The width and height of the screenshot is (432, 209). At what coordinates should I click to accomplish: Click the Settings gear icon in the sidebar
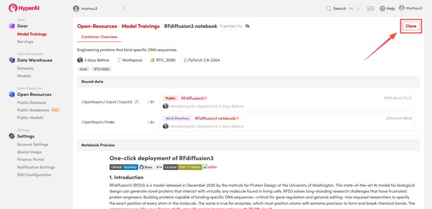click(12, 136)
